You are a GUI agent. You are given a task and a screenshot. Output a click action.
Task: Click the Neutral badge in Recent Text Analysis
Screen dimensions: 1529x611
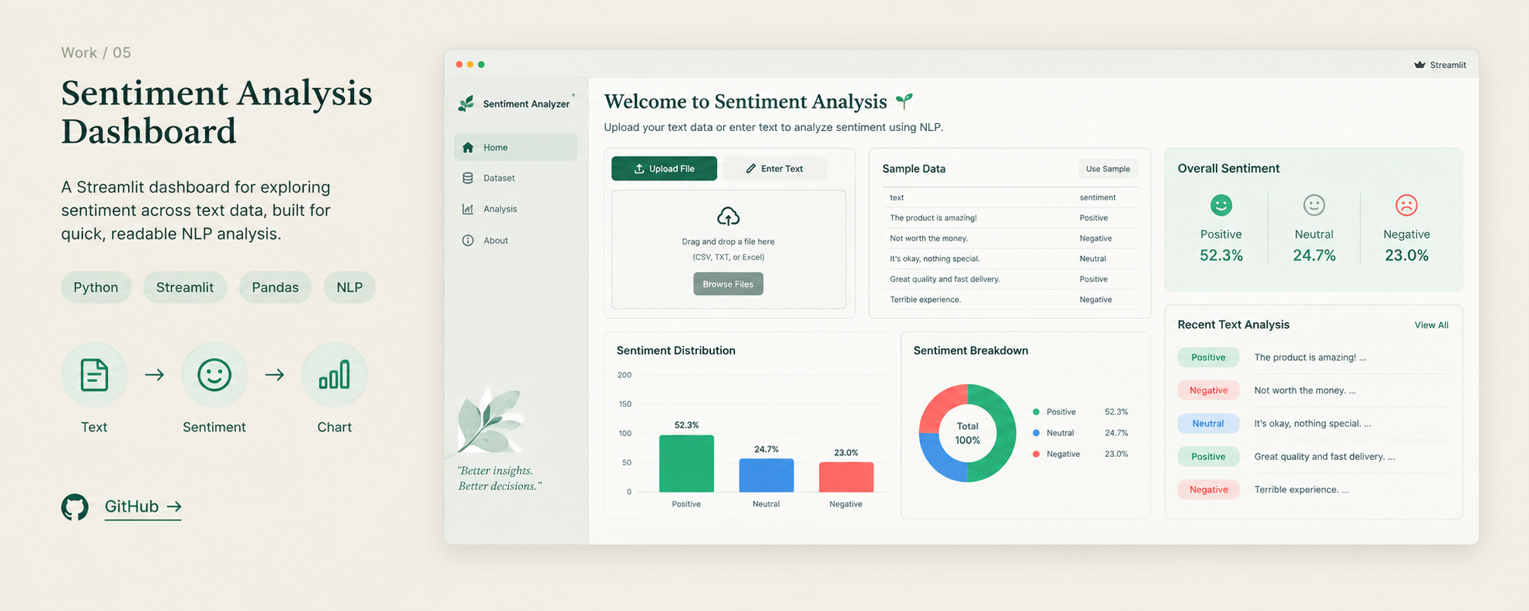tap(1208, 424)
